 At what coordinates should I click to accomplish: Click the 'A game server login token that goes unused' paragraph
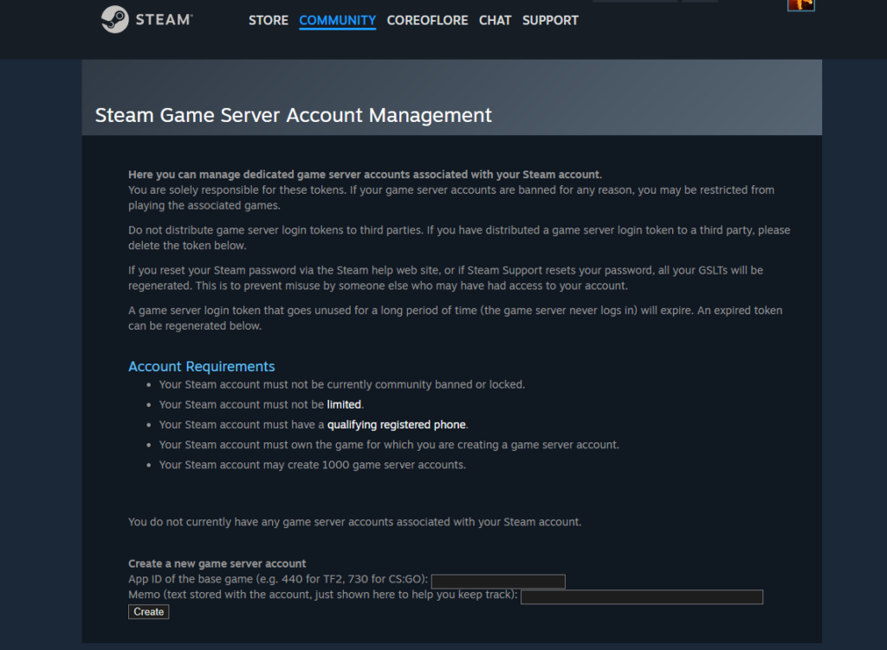[x=455, y=318]
